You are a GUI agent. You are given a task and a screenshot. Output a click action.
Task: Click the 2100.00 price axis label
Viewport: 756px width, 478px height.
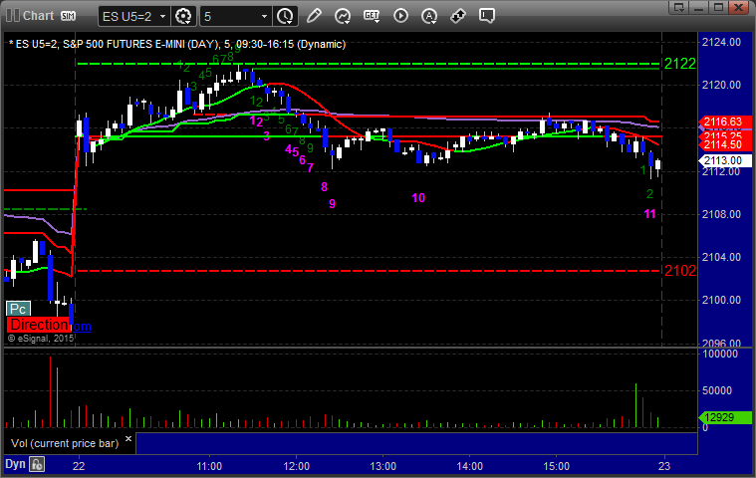click(721, 300)
